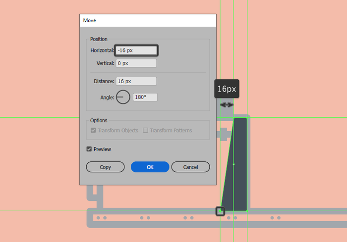Cancel the Move dialog
The image size is (347, 242).
pos(190,167)
